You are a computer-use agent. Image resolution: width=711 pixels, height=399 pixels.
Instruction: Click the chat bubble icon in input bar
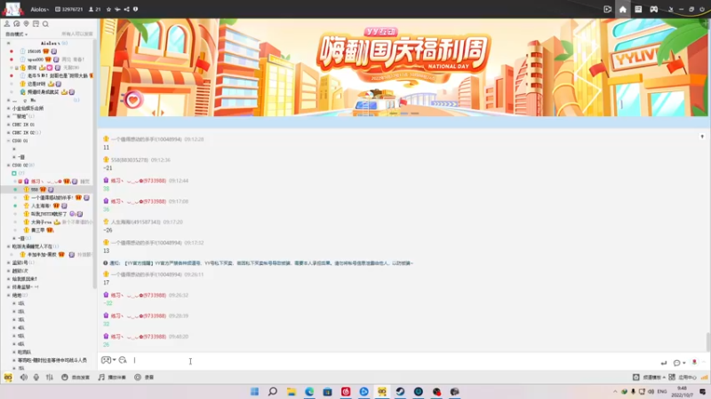(676, 363)
